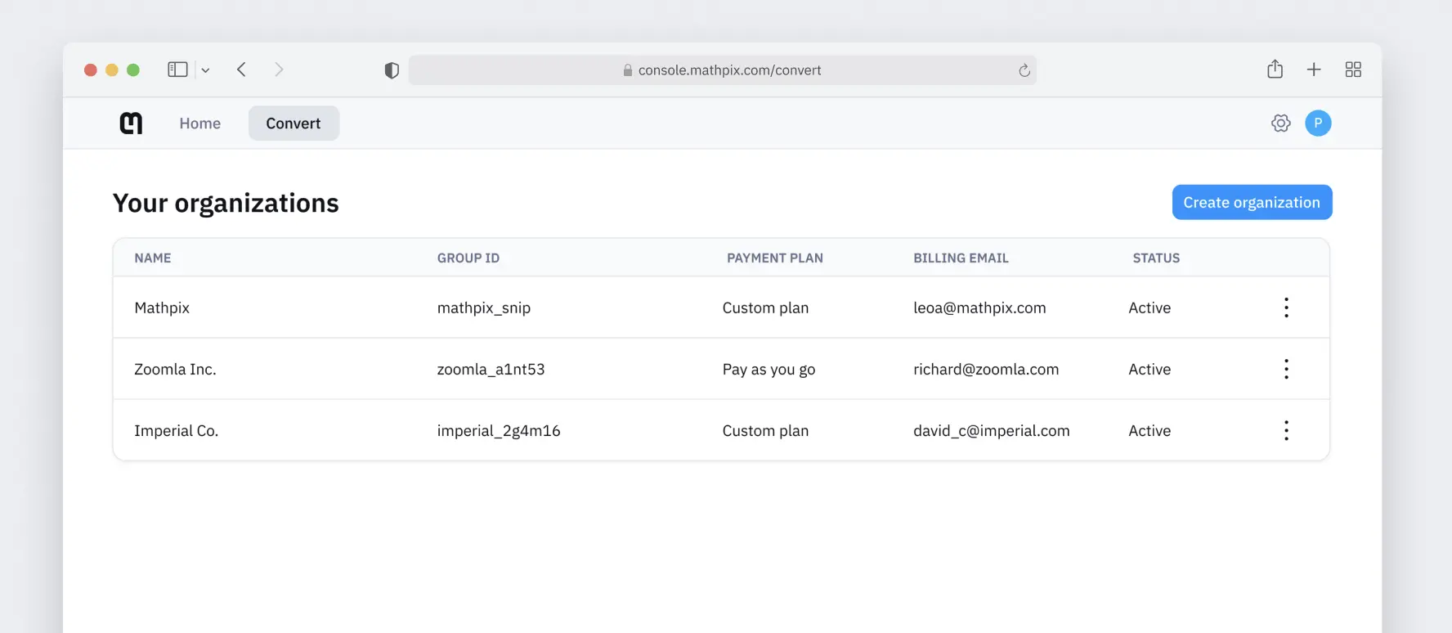Click billing email david_c@imperial.com
This screenshot has height=633, width=1452.
click(x=992, y=430)
